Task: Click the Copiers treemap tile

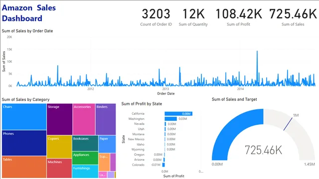Action: pyautogui.click(x=59, y=147)
